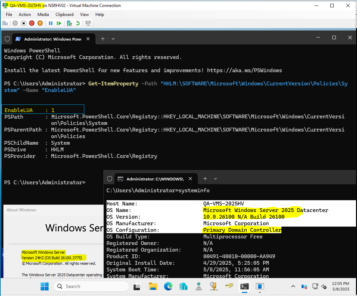Open the clock showing 12:05 PM
This screenshot has width=357, height=296.
(341, 286)
